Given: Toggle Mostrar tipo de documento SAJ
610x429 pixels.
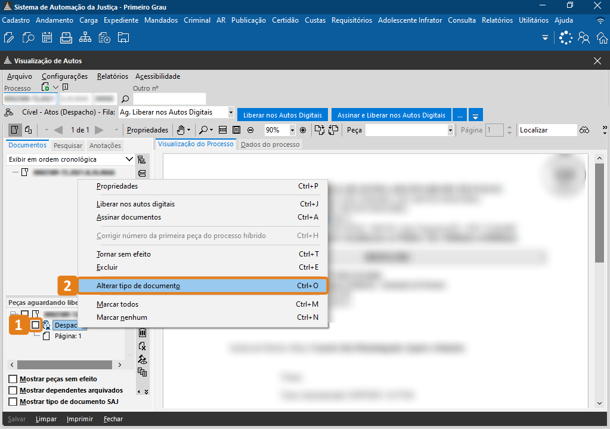Looking at the screenshot, I should [x=13, y=402].
